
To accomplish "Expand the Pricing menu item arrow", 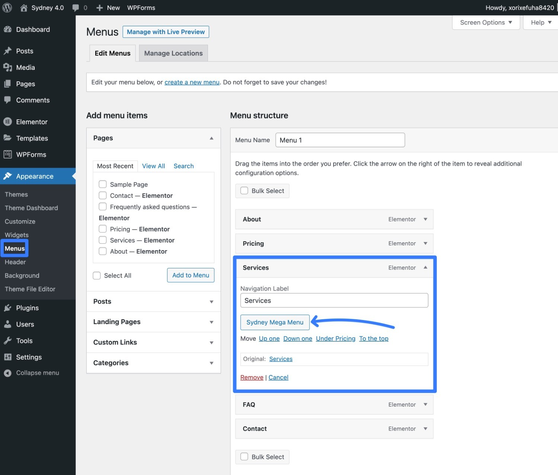I will tap(425, 243).
